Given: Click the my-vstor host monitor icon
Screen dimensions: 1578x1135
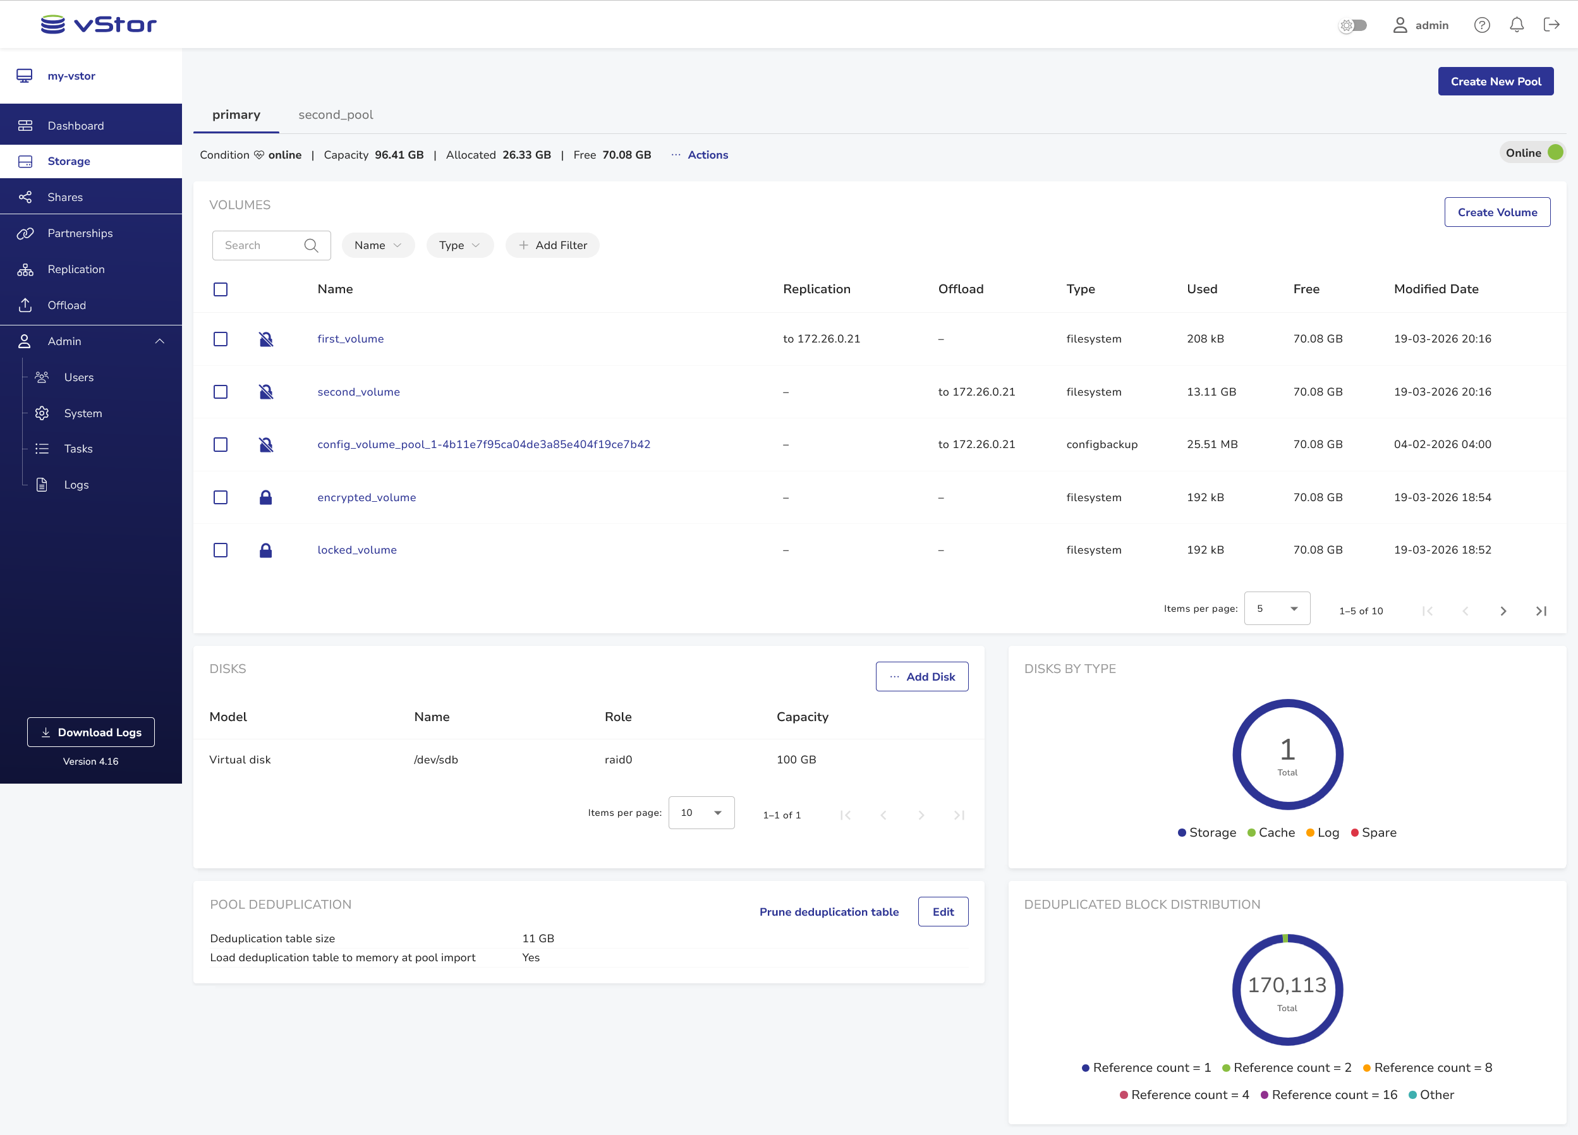Looking at the screenshot, I should pyautogui.click(x=25, y=76).
